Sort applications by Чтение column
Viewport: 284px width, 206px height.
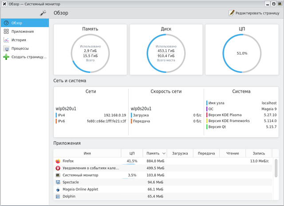pyautogui.click(x=233, y=153)
